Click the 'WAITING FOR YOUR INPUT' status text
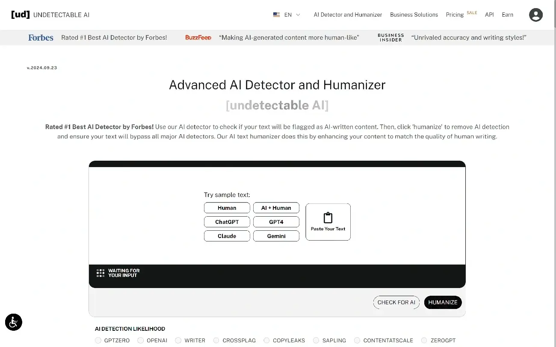The width and height of the screenshot is (556, 347). (x=124, y=273)
